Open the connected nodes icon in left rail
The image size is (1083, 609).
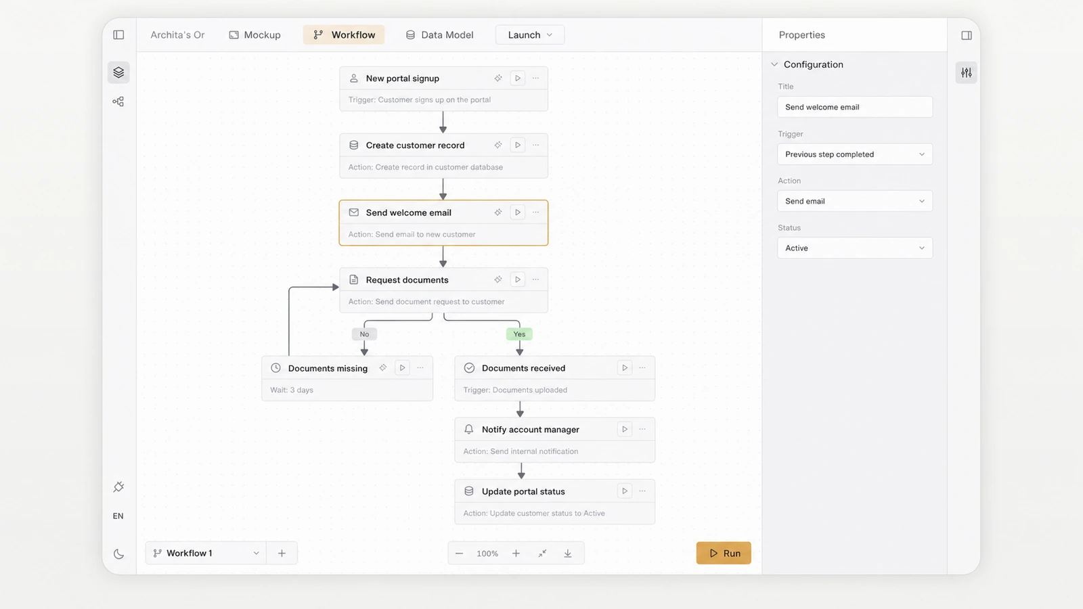tap(118, 101)
